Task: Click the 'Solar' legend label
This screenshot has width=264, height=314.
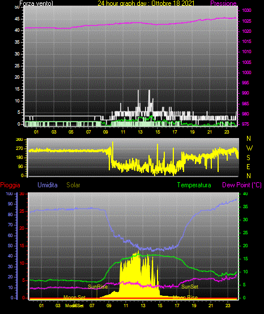Action: [74, 185]
